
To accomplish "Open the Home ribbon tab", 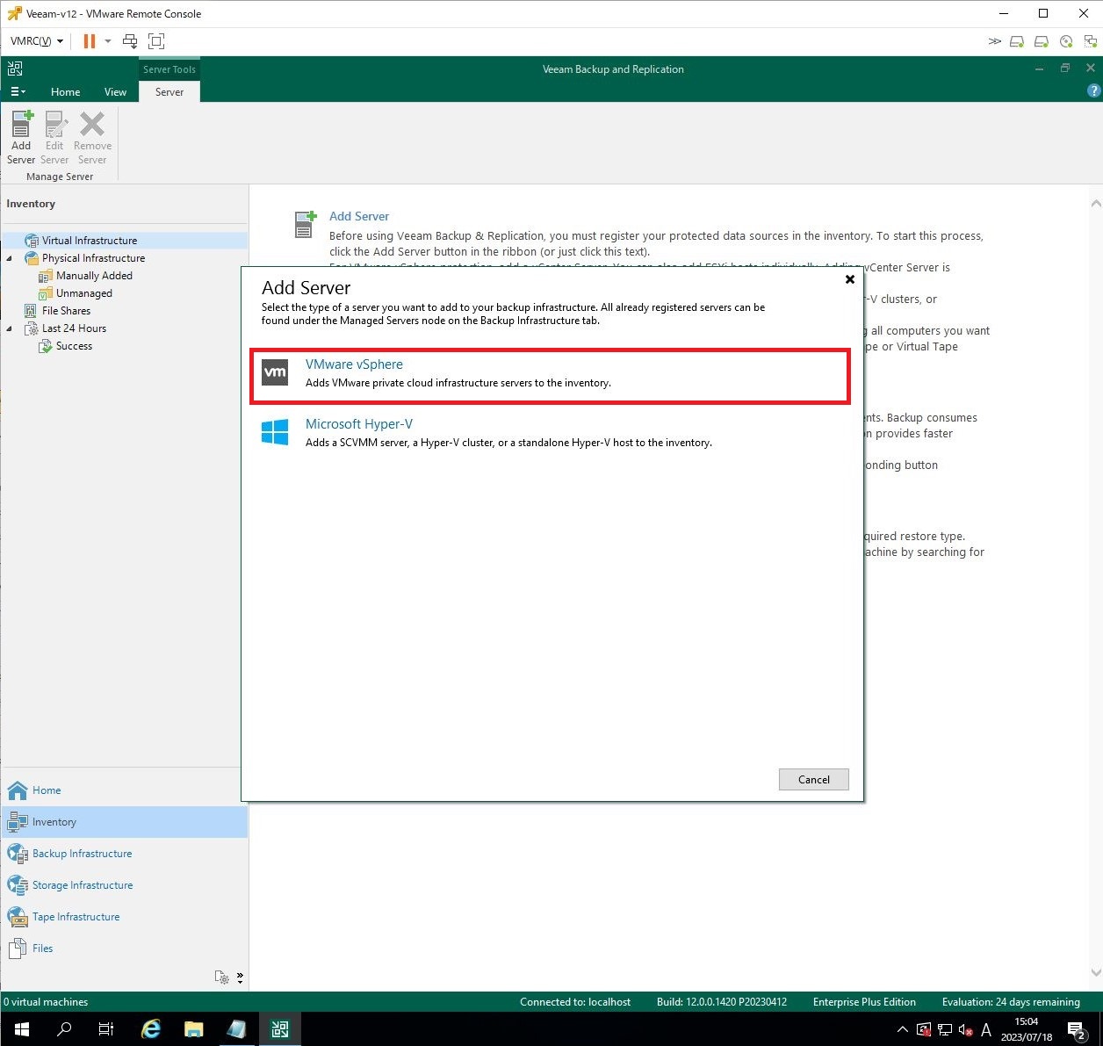I will coord(65,91).
